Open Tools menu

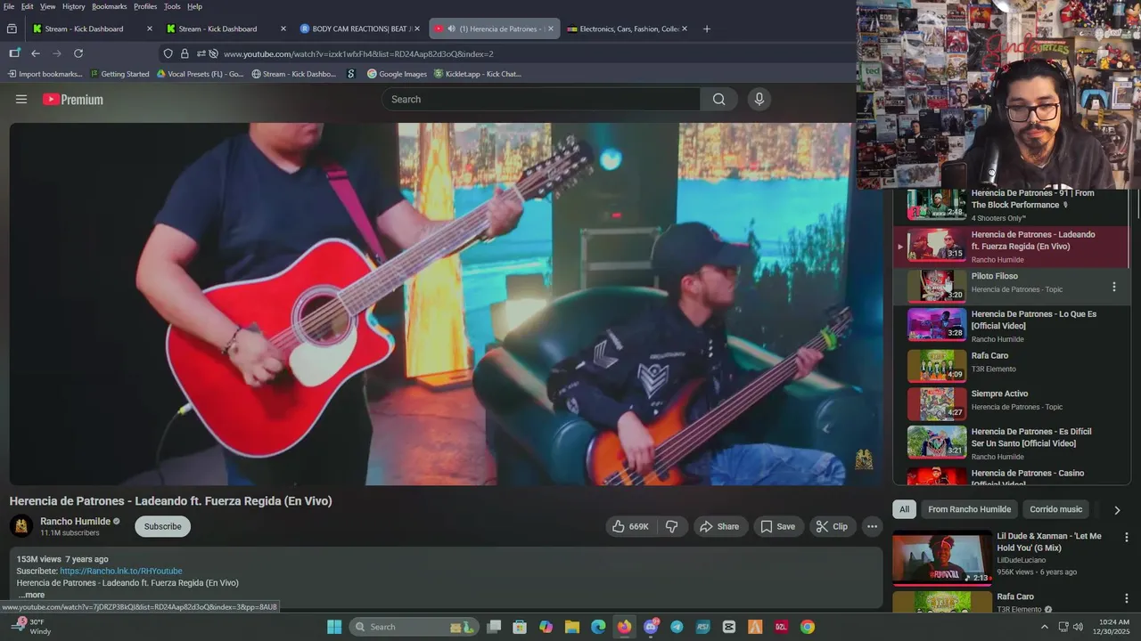click(x=172, y=6)
